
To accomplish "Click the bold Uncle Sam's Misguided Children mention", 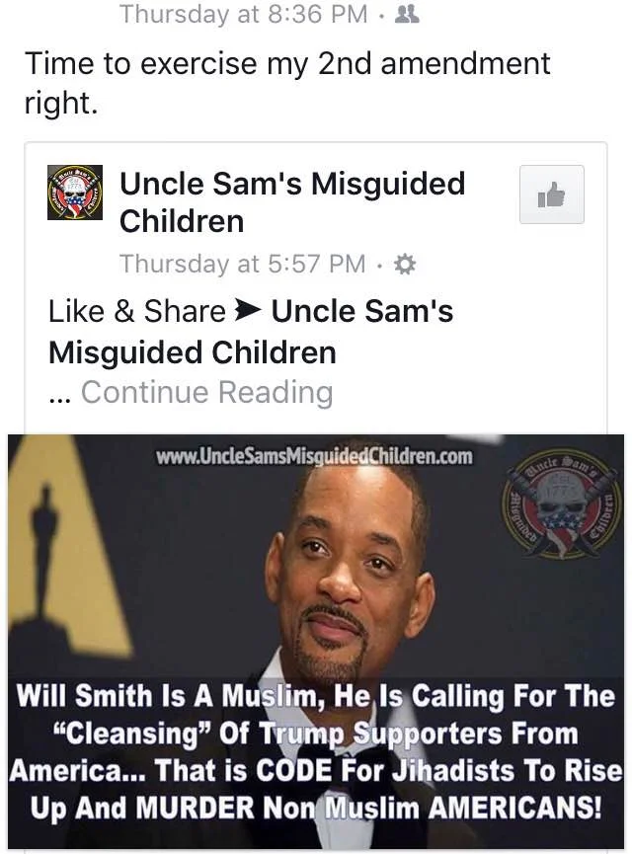I will pos(251,332).
